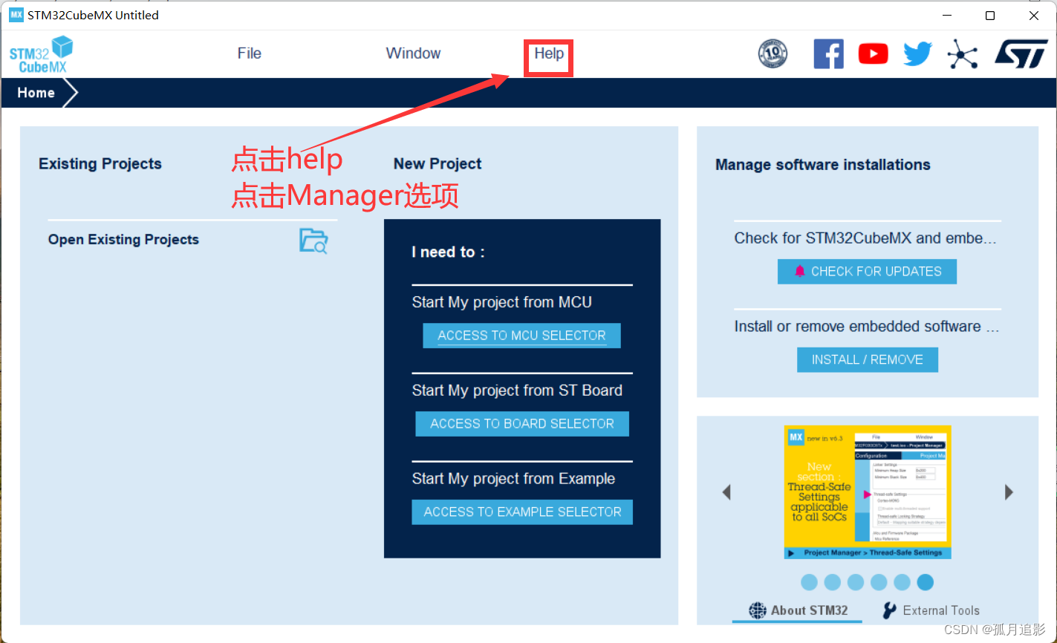Select the third carousel dot
This screenshot has height=643, width=1057.
click(856, 582)
